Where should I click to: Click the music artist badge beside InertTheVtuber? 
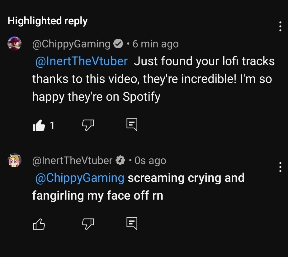pos(120,160)
